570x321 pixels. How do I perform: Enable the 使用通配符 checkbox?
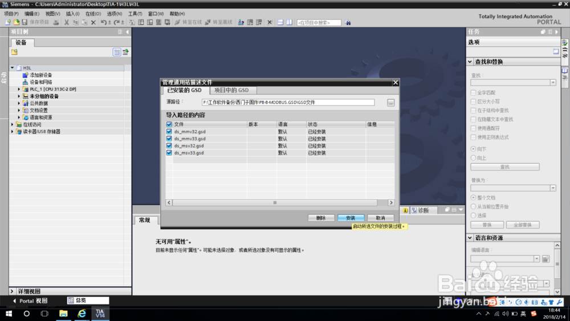(x=473, y=128)
